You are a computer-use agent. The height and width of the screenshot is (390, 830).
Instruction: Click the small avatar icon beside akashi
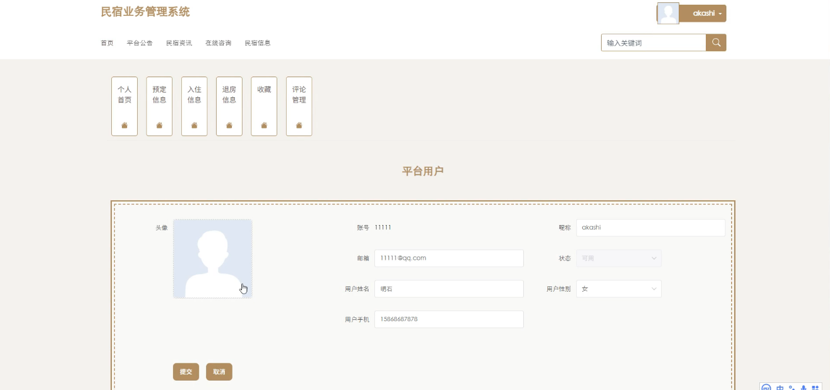[668, 13]
